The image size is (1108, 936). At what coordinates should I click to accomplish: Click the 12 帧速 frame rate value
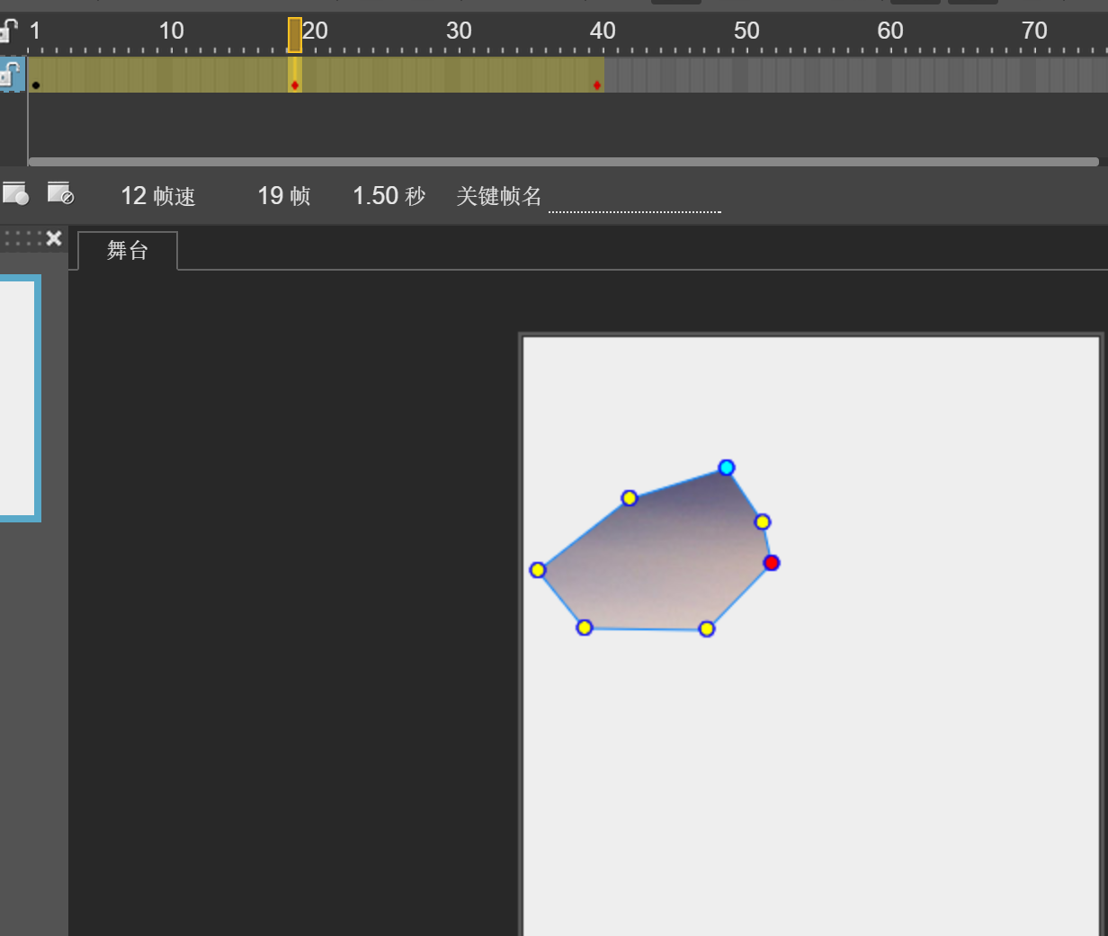pyautogui.click(x=157, y=196)
